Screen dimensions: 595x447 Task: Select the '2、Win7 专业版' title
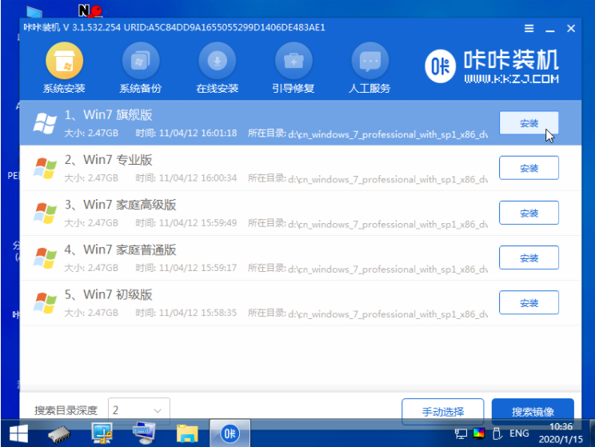tap(108, 159)
